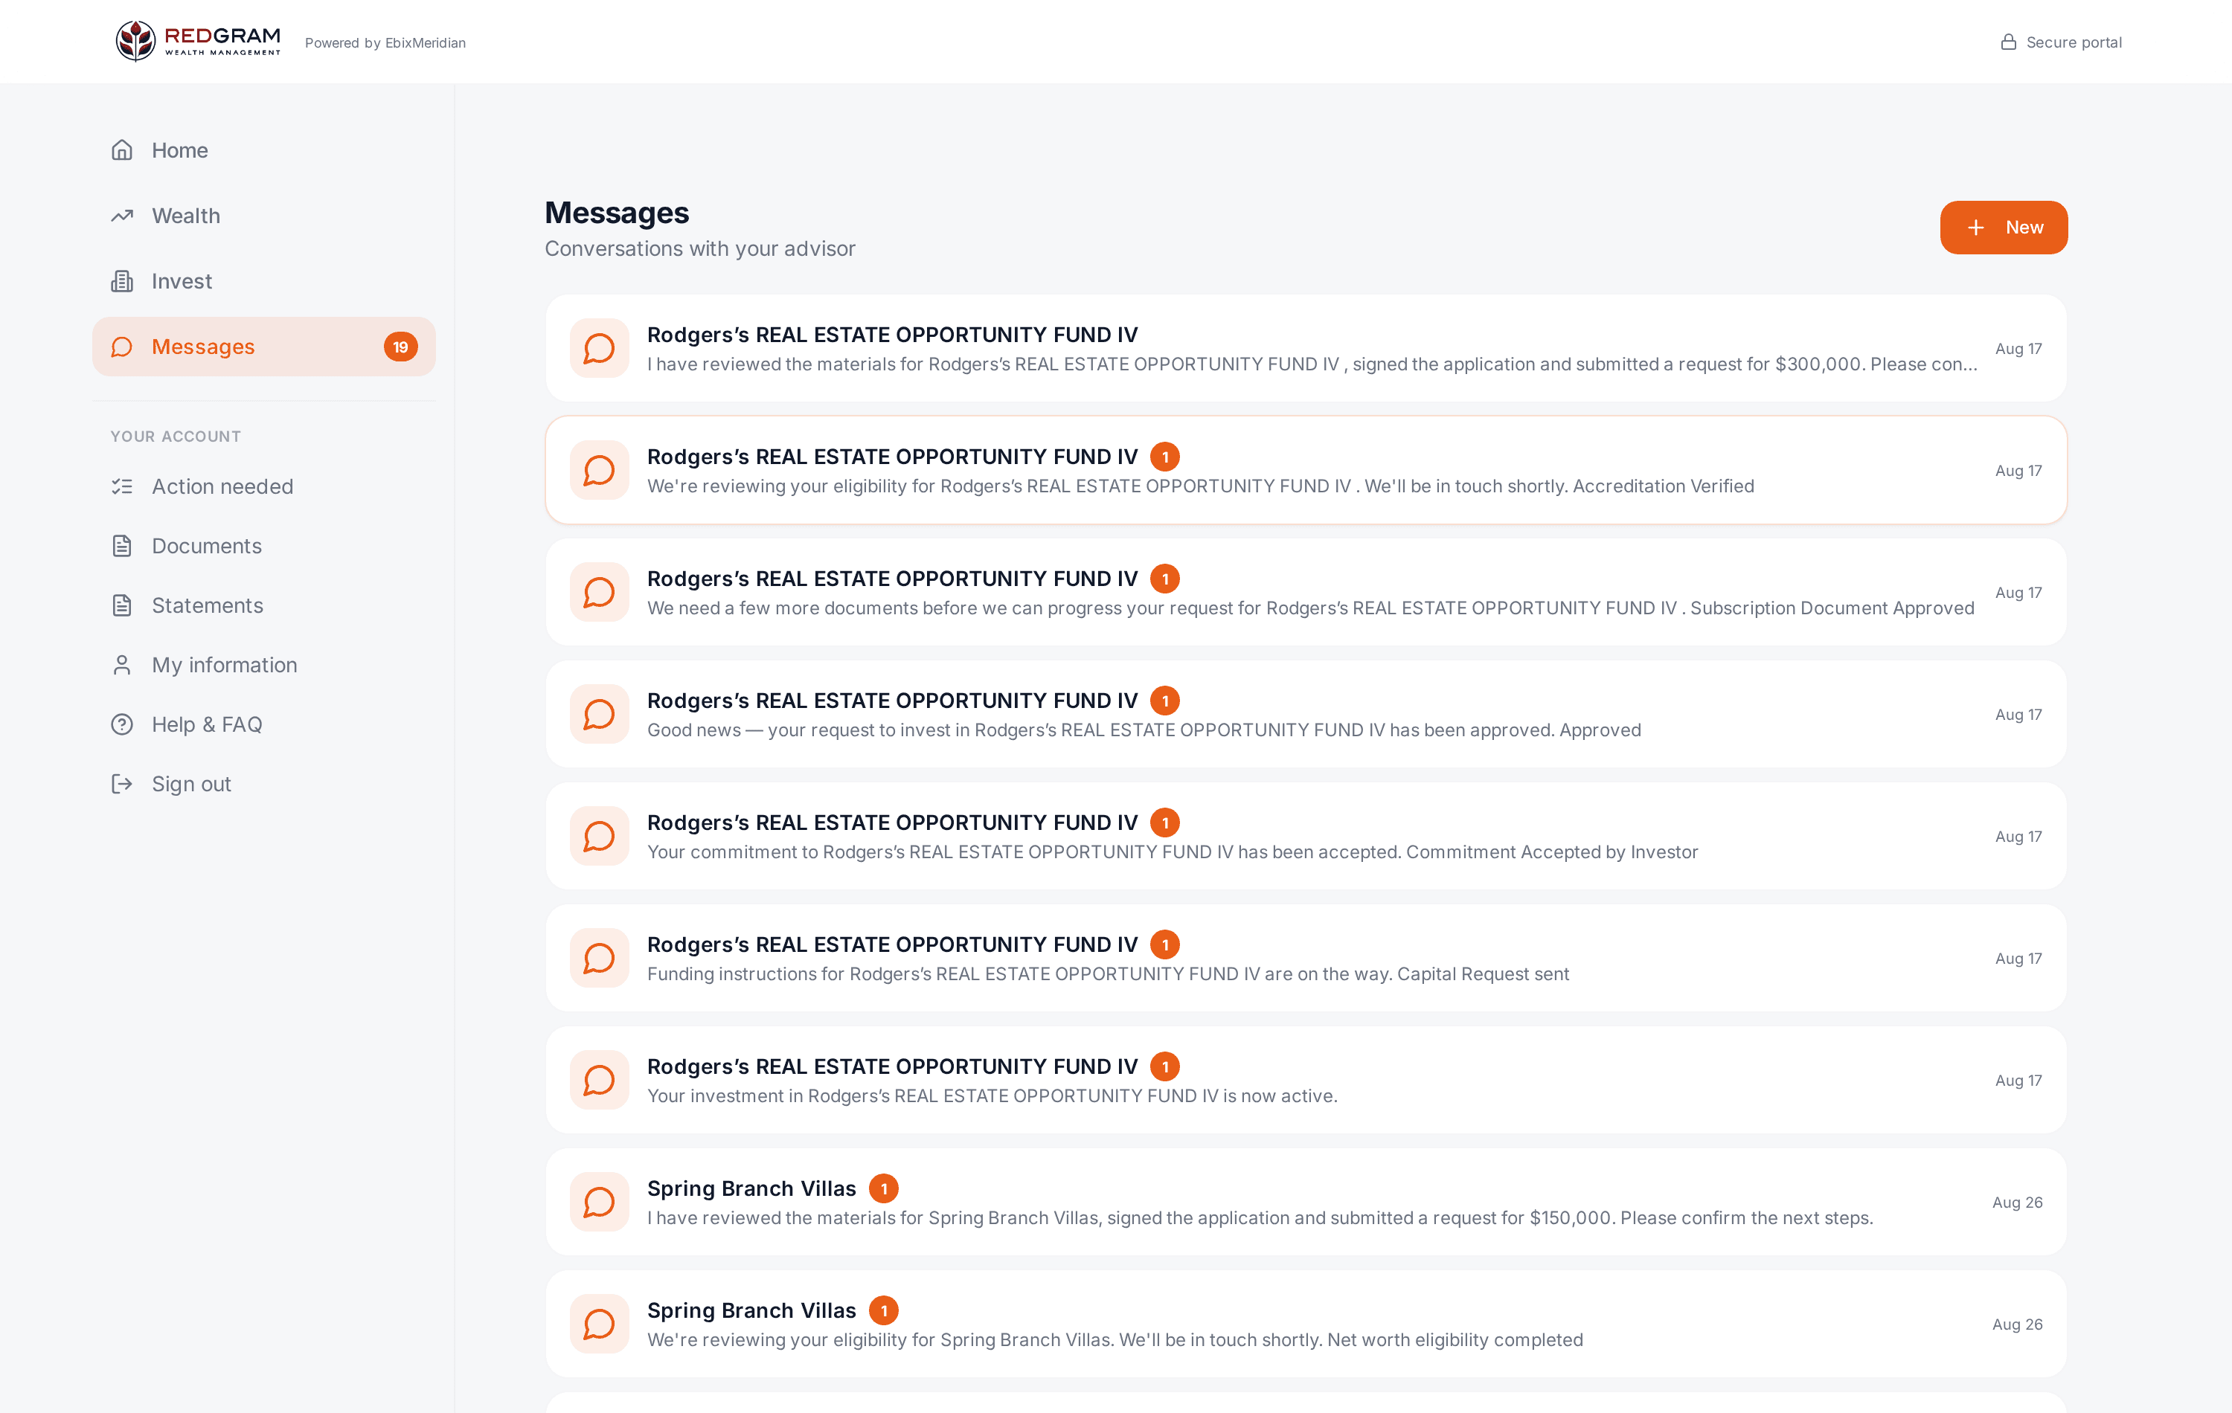The image size is (2232, 1413).
Task: Go to the Documents section
Action: [x=206, y=546]
